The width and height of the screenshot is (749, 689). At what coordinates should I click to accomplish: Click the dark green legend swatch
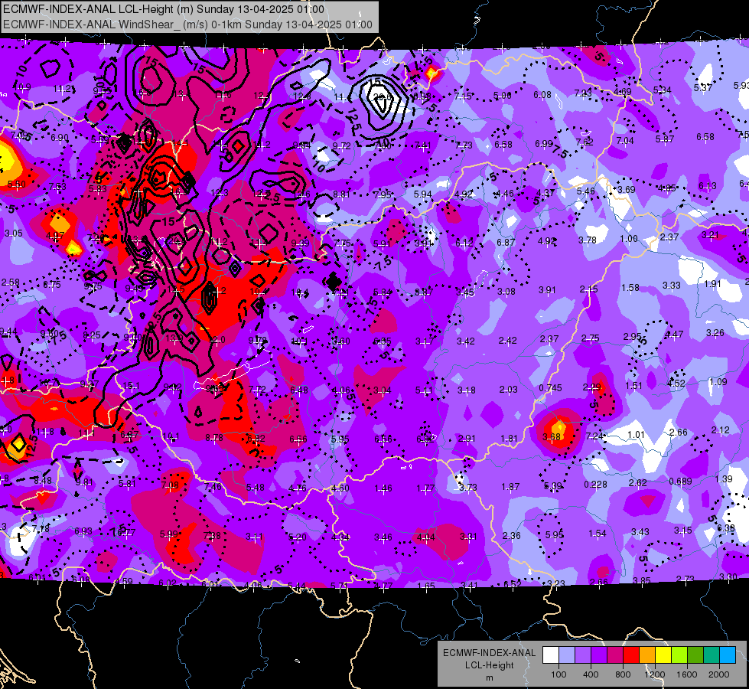pos(695,655)
